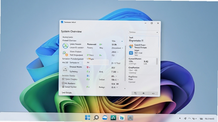Click the System Overview heading
Image resolution: width=218 pixels, height=122 pixels.
(71, 31)
